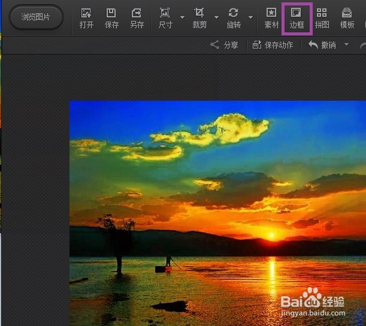The image size is (366, 326).
Task: Expand the 旋转 dropdown arrow
Action: (251, 17)
